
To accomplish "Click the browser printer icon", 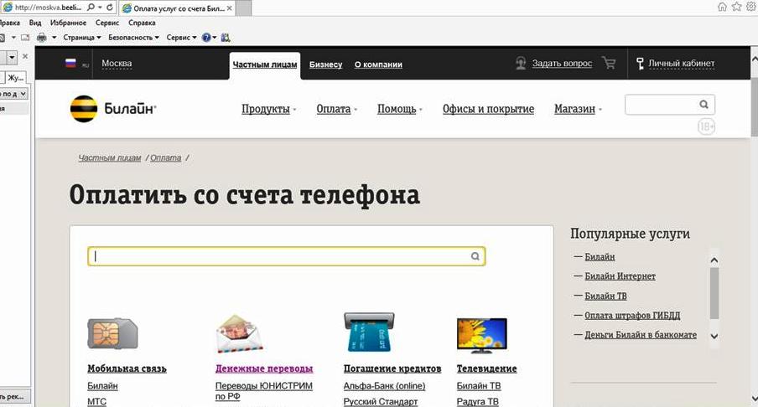I will [41, 38].
